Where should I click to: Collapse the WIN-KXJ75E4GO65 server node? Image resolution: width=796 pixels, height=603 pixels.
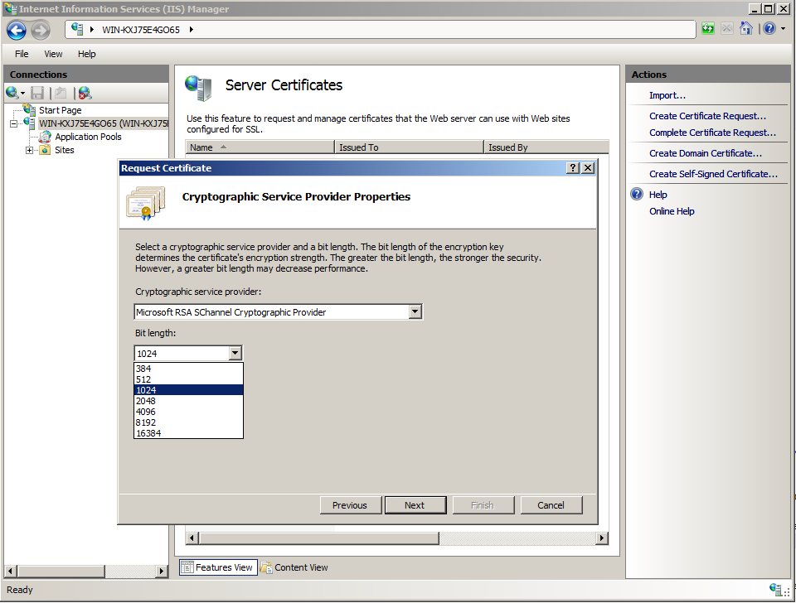[13, 123]
